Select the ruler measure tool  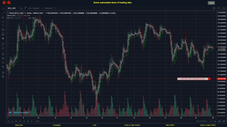click(3, 44)
